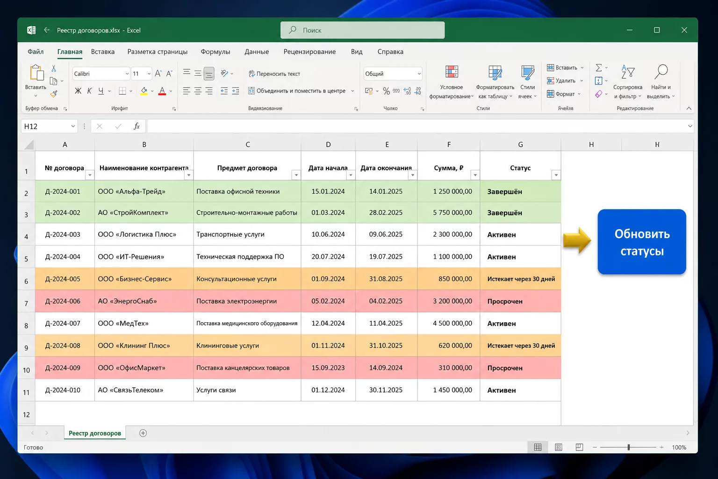Open filter dropdown for Статус column

[556, 175]
